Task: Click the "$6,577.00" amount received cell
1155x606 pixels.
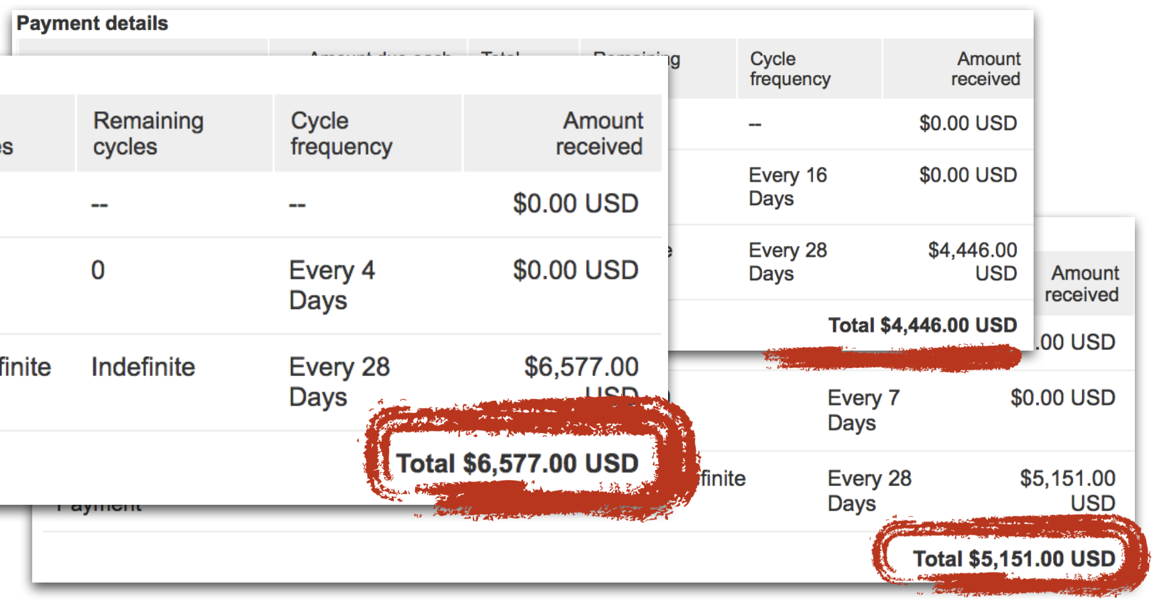Action: click(581, 367)
